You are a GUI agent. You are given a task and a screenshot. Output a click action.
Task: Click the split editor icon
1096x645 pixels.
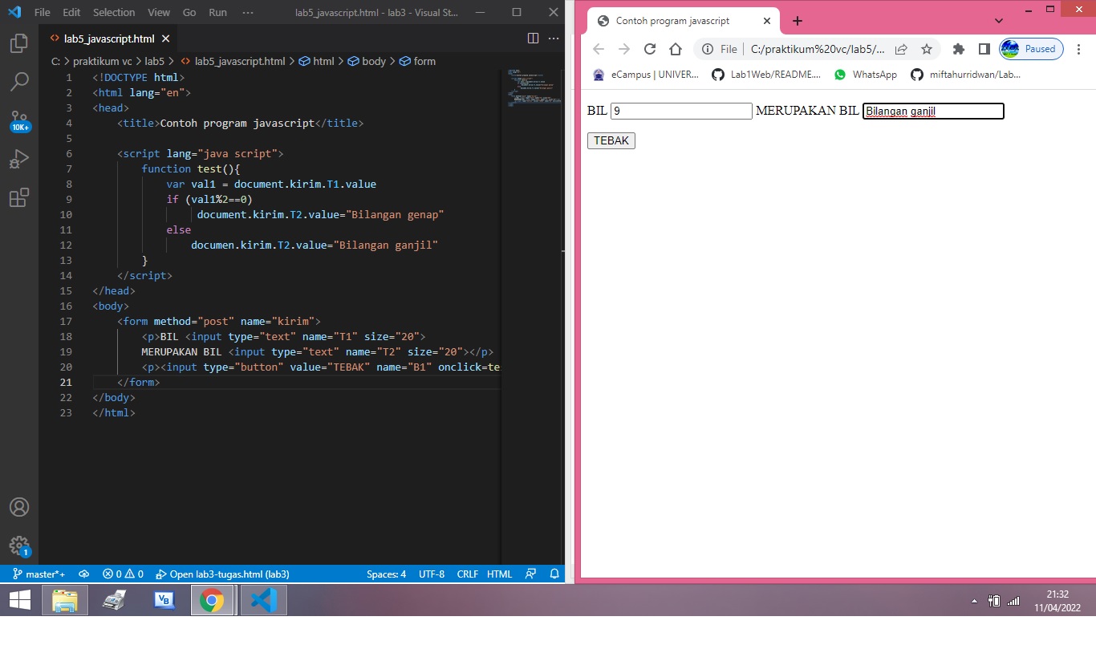[x=534, y=38]
